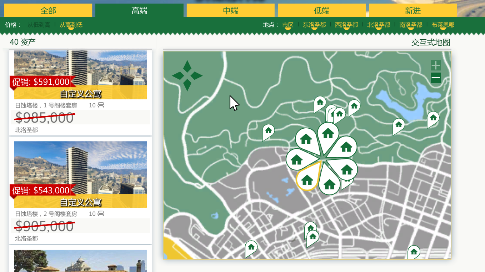
Task: Open the partially visible third property photo
Action: 80,261
